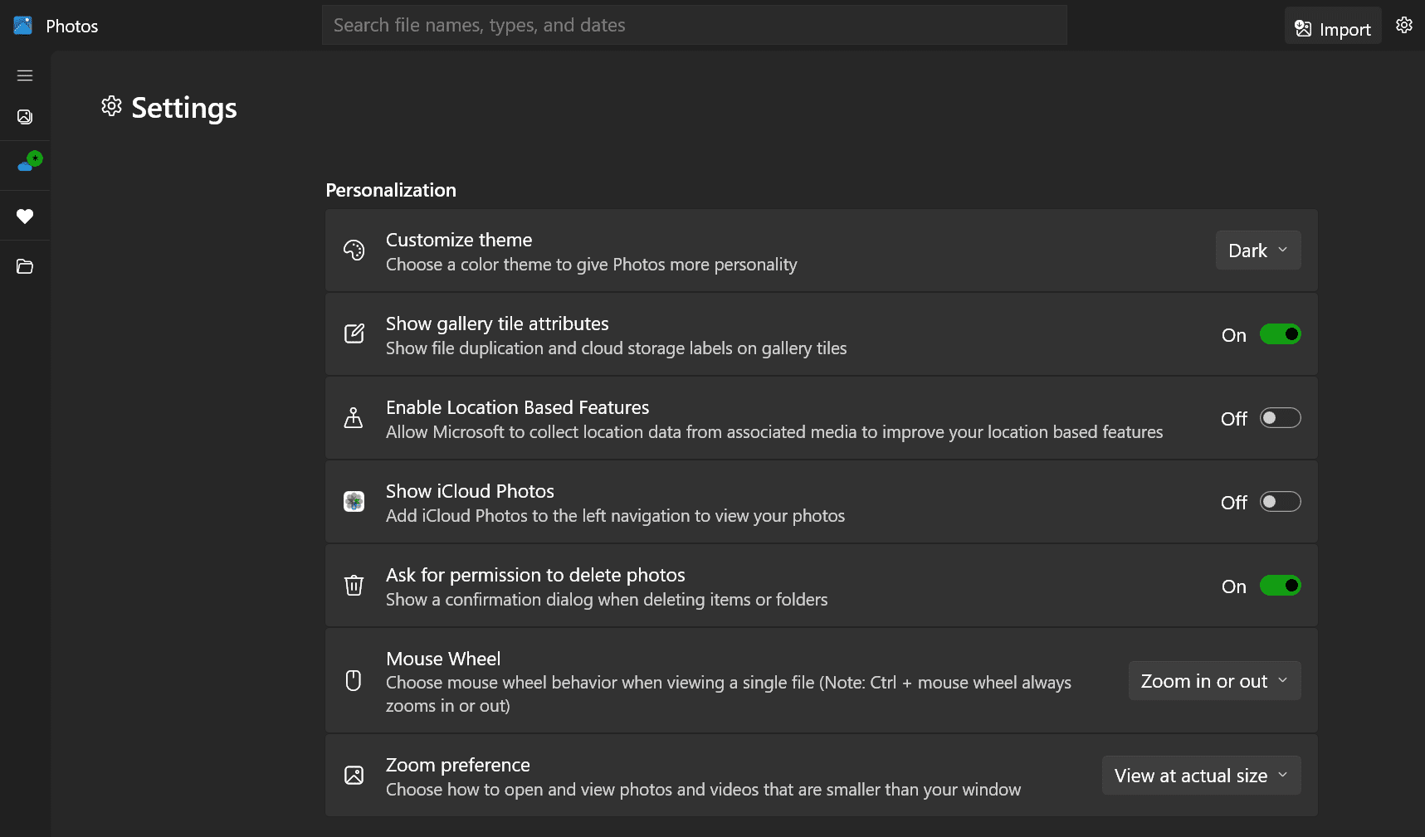
Task: Enable Location Based Features toggle
Action: click(1281, 418)
